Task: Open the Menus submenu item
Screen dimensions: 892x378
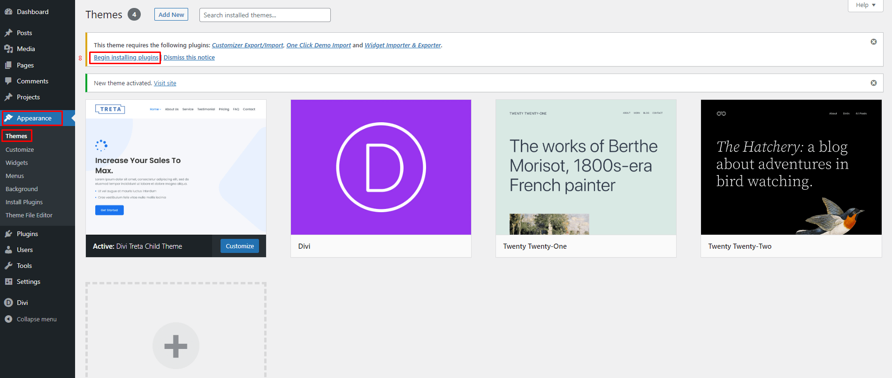Action: [x=15, y=176]
